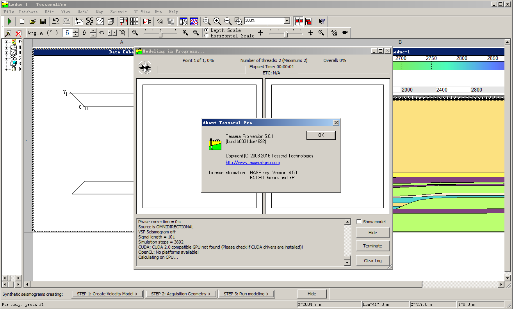
Task: Click the four-way expand arrows icon after scale slider
Action: pos(311,33)
